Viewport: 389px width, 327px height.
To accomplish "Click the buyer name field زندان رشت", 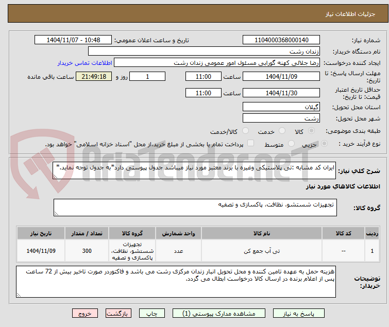I will point(204,51).
